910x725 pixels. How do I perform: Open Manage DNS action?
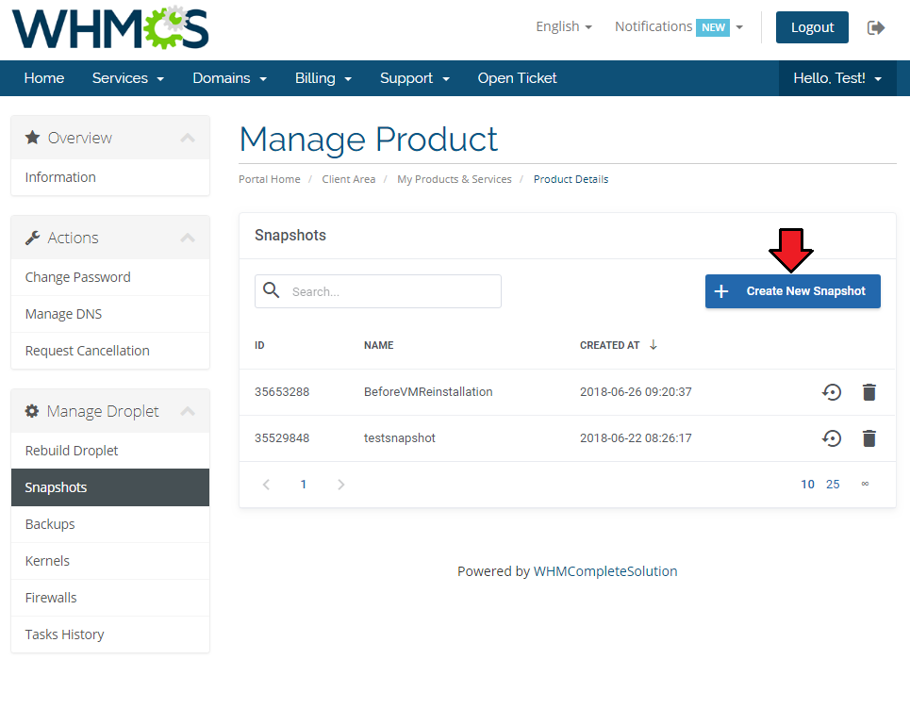(110, 314)
